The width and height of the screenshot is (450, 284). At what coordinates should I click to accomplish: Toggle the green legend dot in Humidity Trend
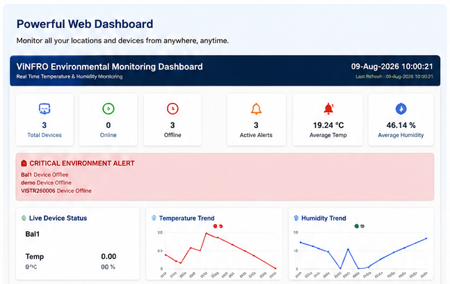[356, 226]
